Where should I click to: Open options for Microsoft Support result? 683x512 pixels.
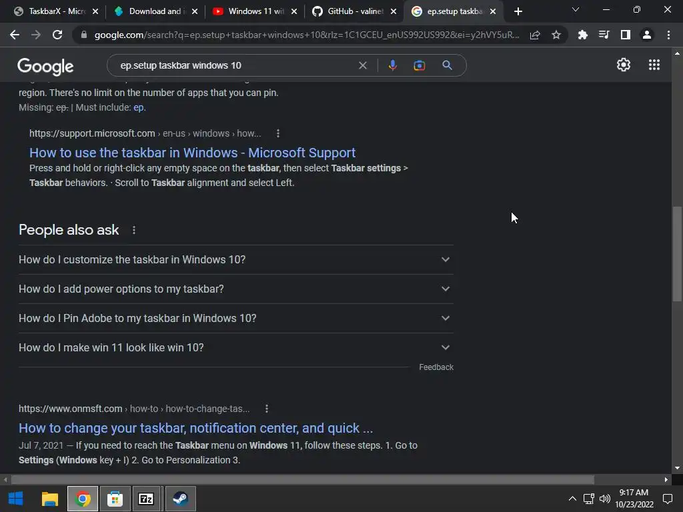(278, 133)
